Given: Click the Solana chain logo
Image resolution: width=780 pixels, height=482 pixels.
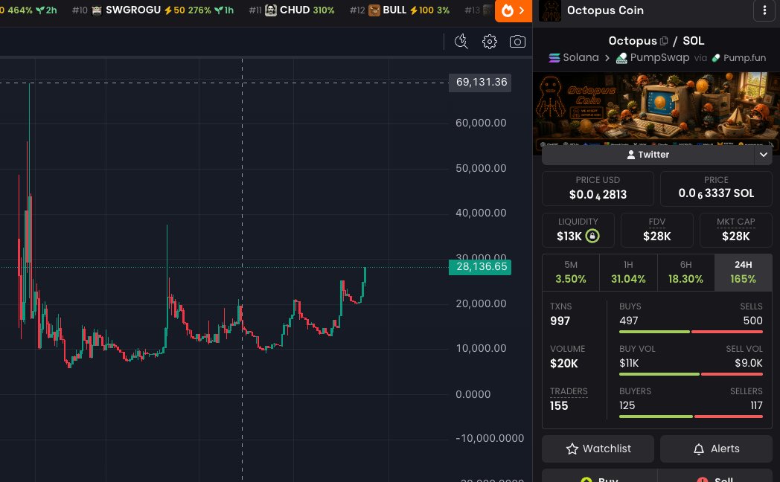Looking at the screenshot, I should point(554,57).
